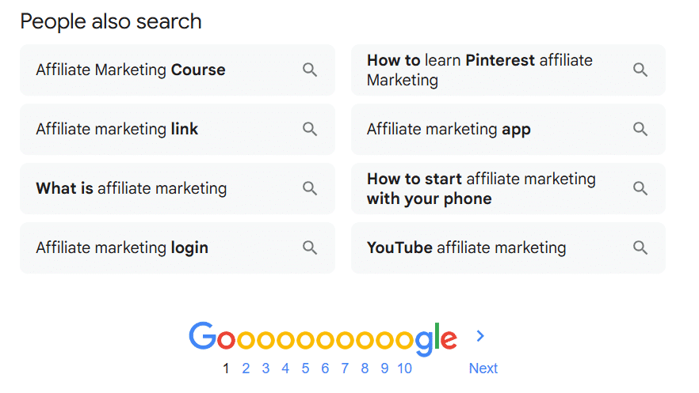This screenshot has height=393, width=699.
Task: Click search icon beside Affiliate marketing link
Action: pyautogui.click(x=310, y=129)
